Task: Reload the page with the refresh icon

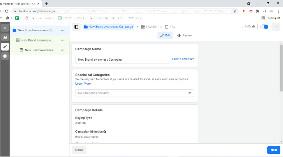Action: point(7,11)
